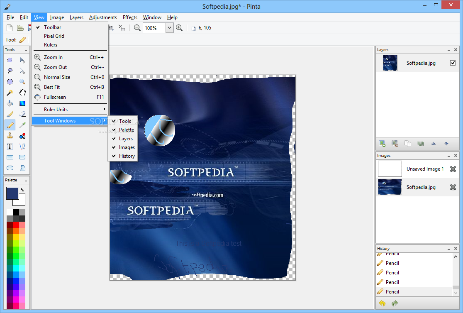
Task: Click the zoom percentage input field
Action: (154, 28)
